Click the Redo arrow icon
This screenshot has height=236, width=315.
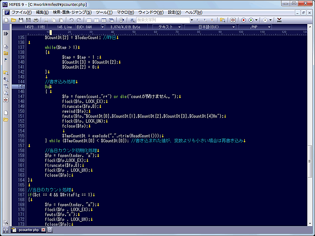pos(79,20)
